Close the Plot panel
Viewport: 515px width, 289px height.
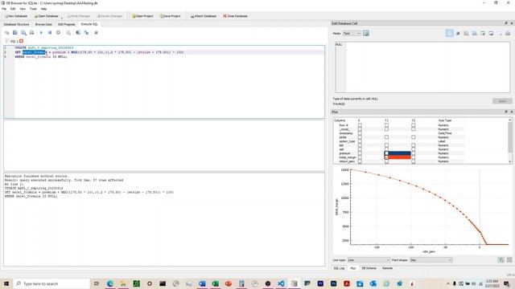coord(512,112)
